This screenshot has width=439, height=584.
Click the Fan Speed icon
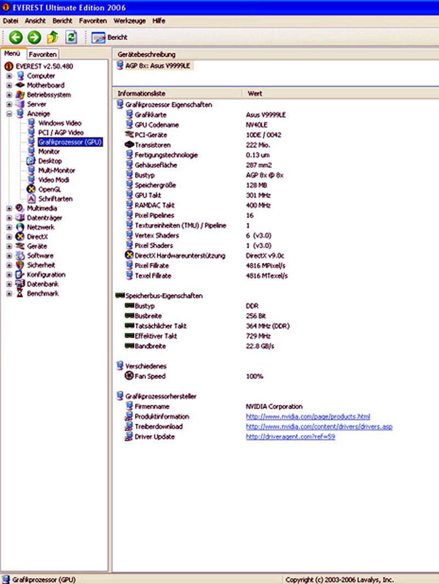pyautogui.click(x=129, y=376)
